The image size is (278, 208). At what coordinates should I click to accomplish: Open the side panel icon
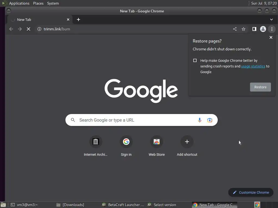pos(254,29)
